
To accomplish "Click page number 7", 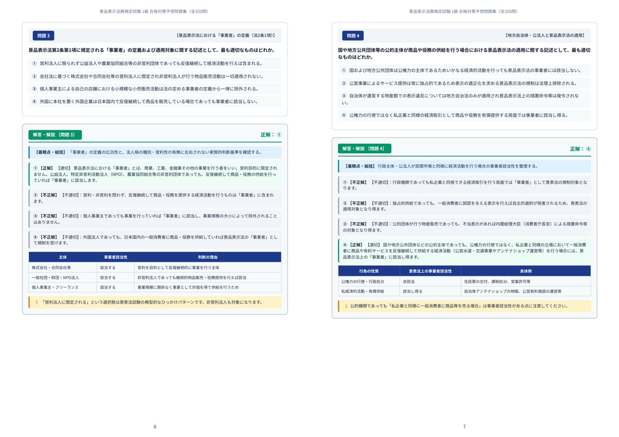I will 464,426.
